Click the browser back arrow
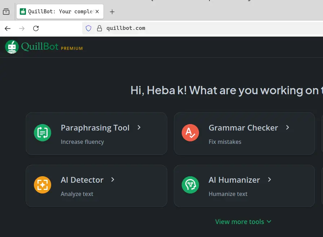The height and width of the screenshot is (237, 323). tap(8, 28)
